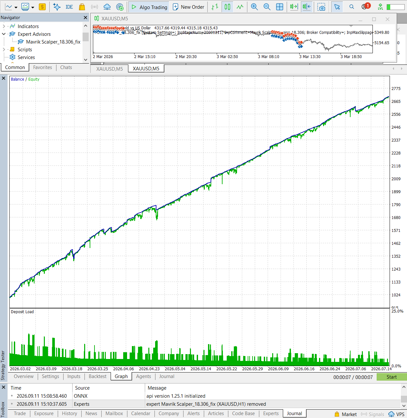Open the profiles dropdown arrow
407x418 pixels.
(x=33, y=7)
